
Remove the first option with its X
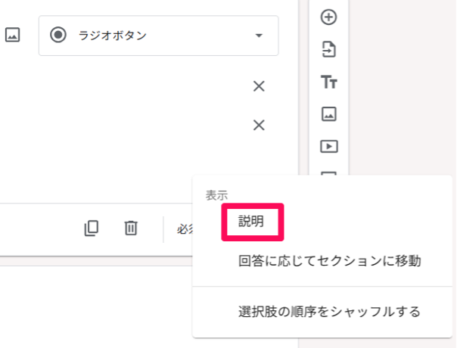259,87
